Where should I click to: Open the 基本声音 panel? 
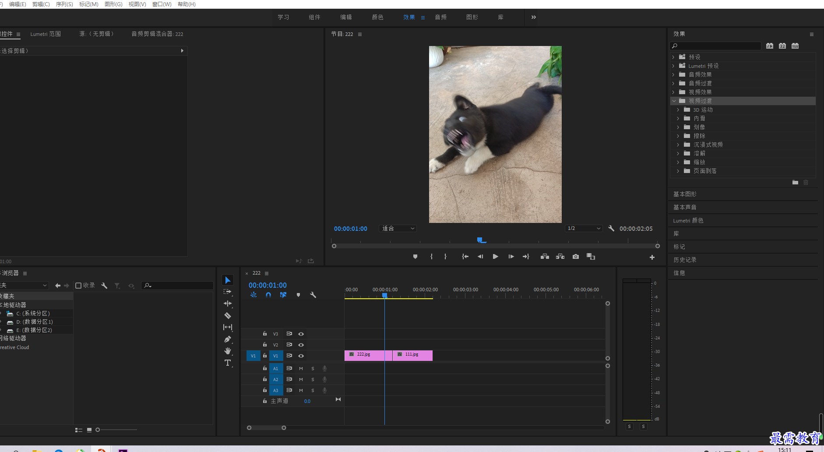[685, 207]
